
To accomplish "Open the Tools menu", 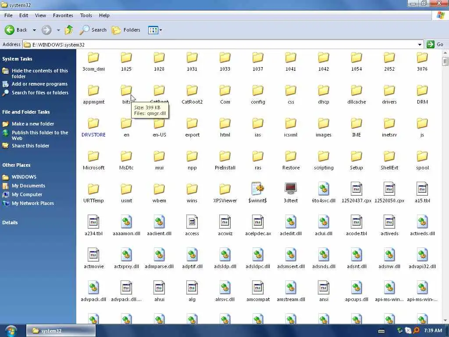I will (x=86, y=15).
